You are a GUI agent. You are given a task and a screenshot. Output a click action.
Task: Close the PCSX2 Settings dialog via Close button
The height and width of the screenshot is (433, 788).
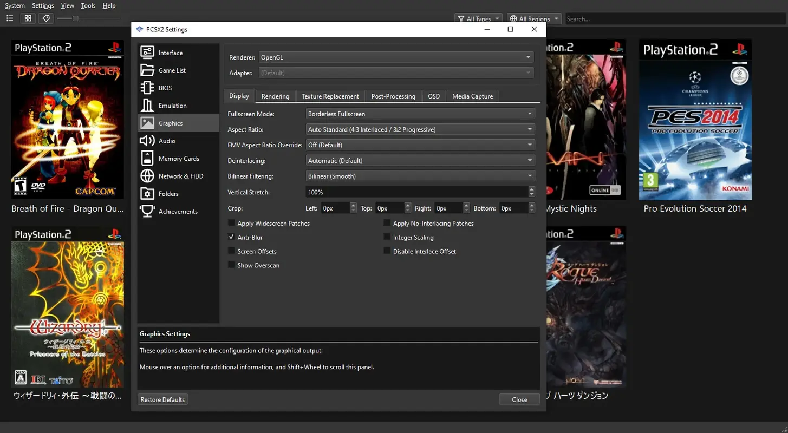[x=519, y=399]
